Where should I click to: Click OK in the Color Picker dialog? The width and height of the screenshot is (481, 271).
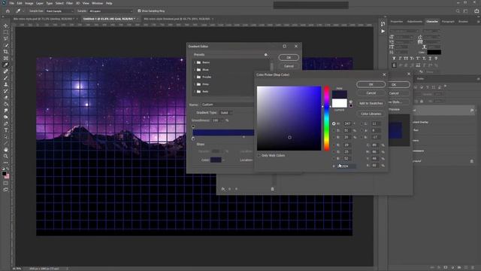click(371, 84)
